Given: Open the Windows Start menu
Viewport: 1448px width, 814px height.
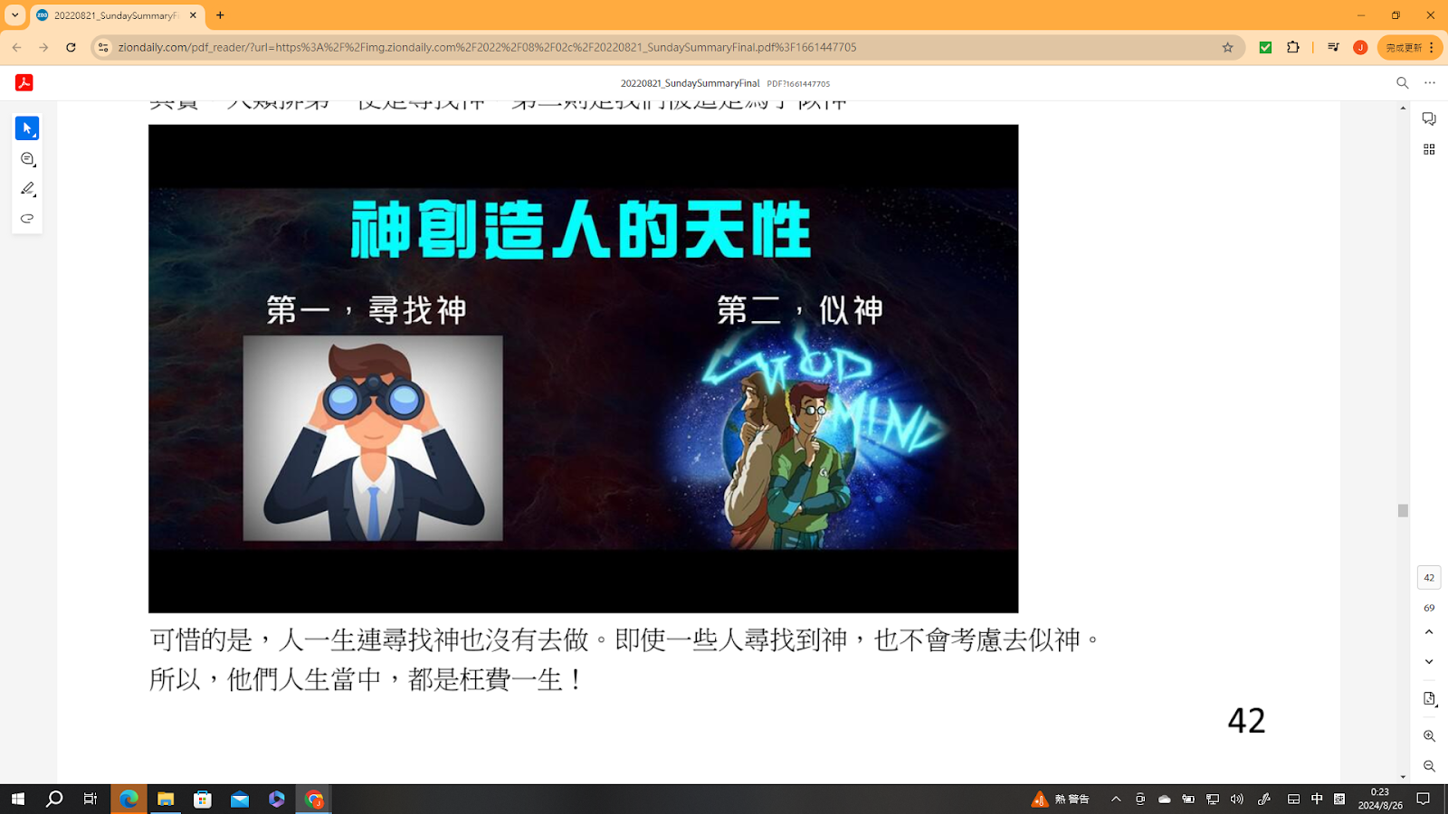Looking at the screenshot, I should click(17, 799).
